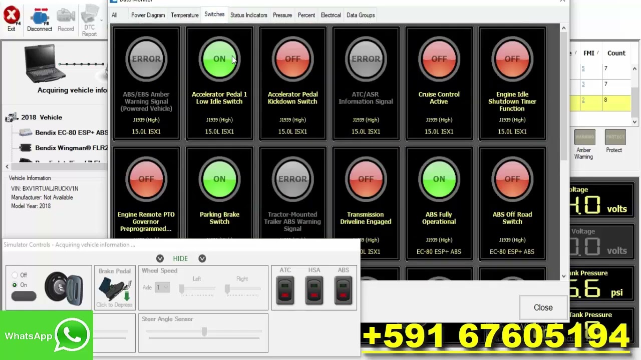Select the On ignition radio button
The image size is (641, 360).
point(15,285)
